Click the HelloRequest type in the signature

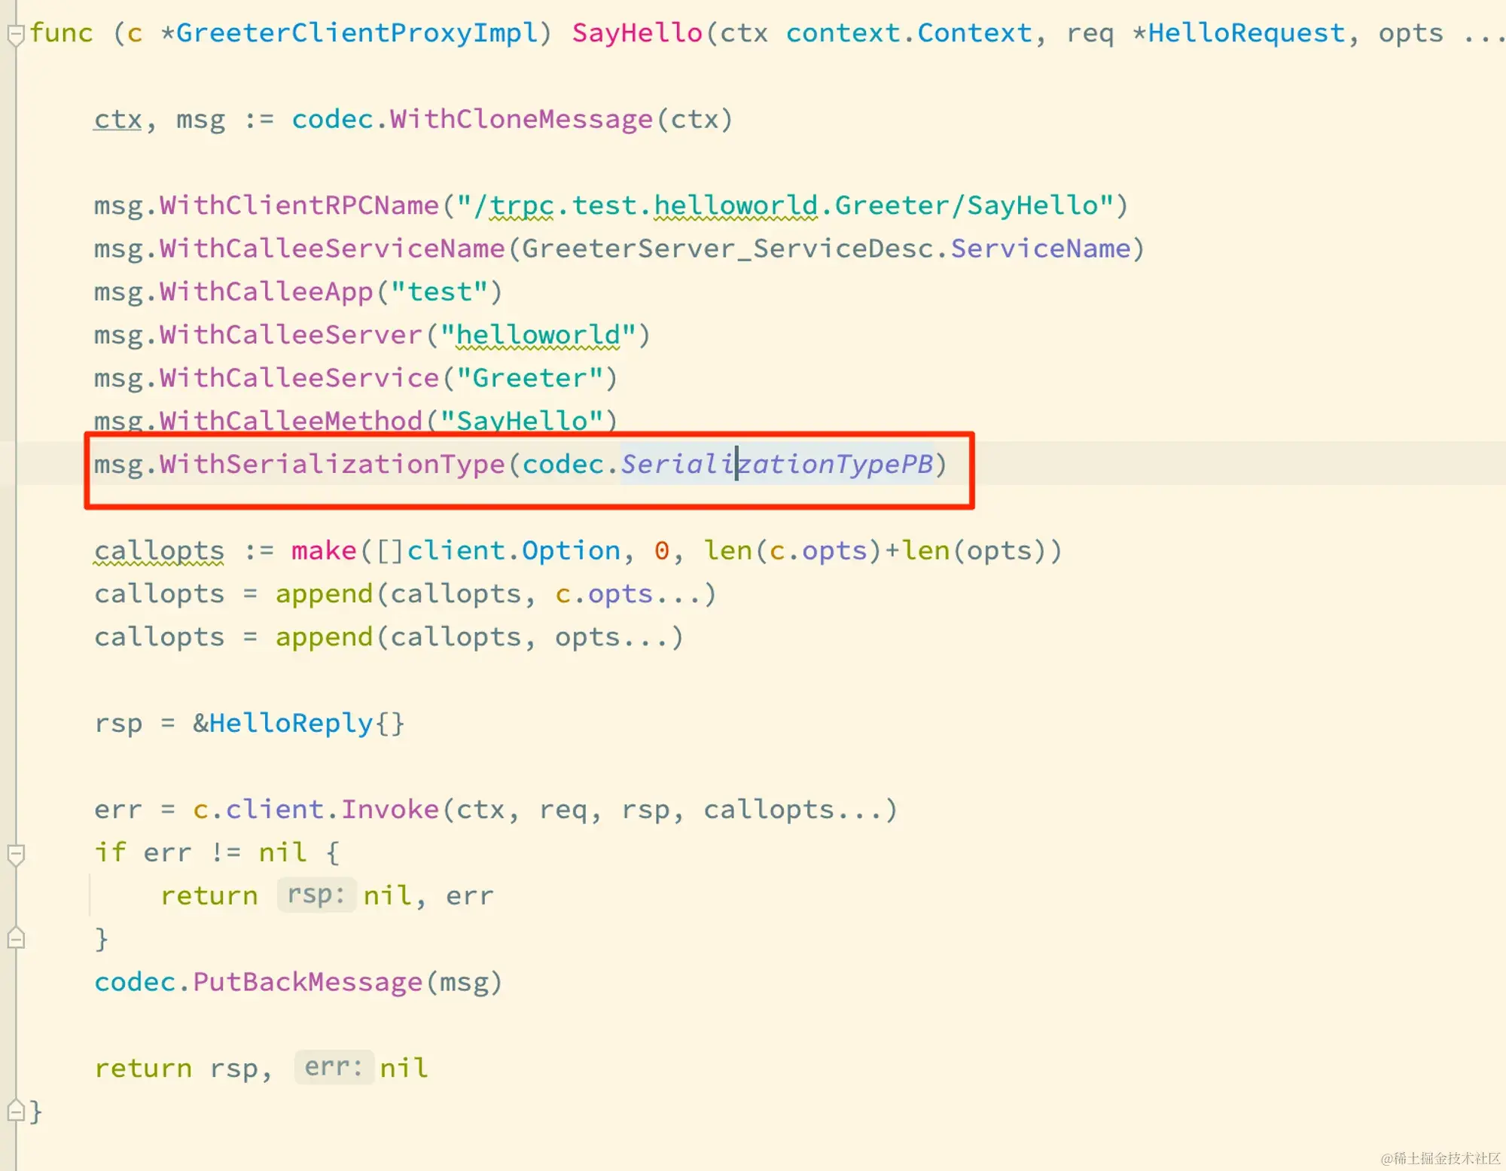pyautogui.click(x=1246, y=33)
